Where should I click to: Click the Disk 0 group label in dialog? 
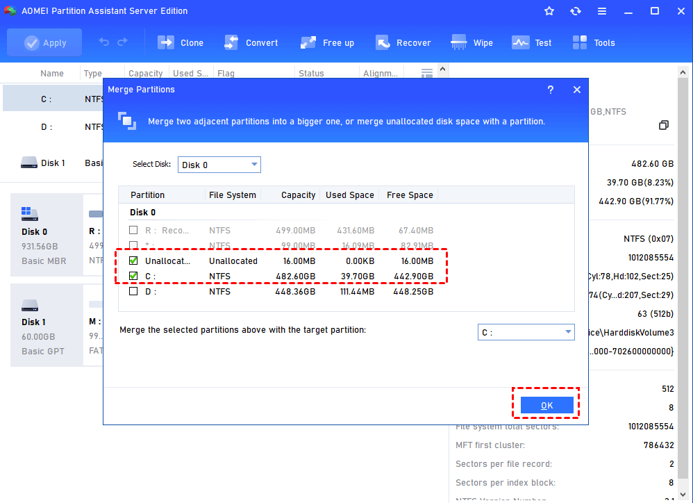coord(143,212)
